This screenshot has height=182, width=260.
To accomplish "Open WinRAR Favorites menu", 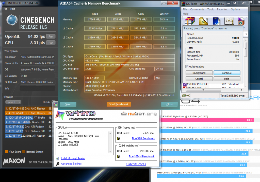I will tap(222, 9).
